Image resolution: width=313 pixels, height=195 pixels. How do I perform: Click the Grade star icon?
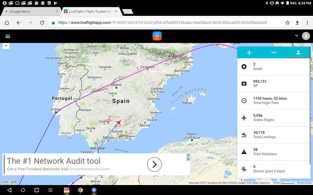pyautogui.click(x=244, y=67)
